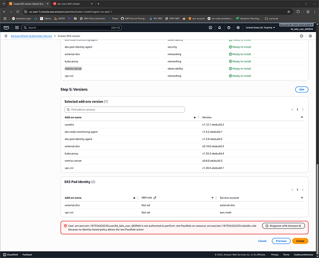This screenshot has width=319, height=258.
Task: Open the AWS help question icon
Action: [229, 28]
